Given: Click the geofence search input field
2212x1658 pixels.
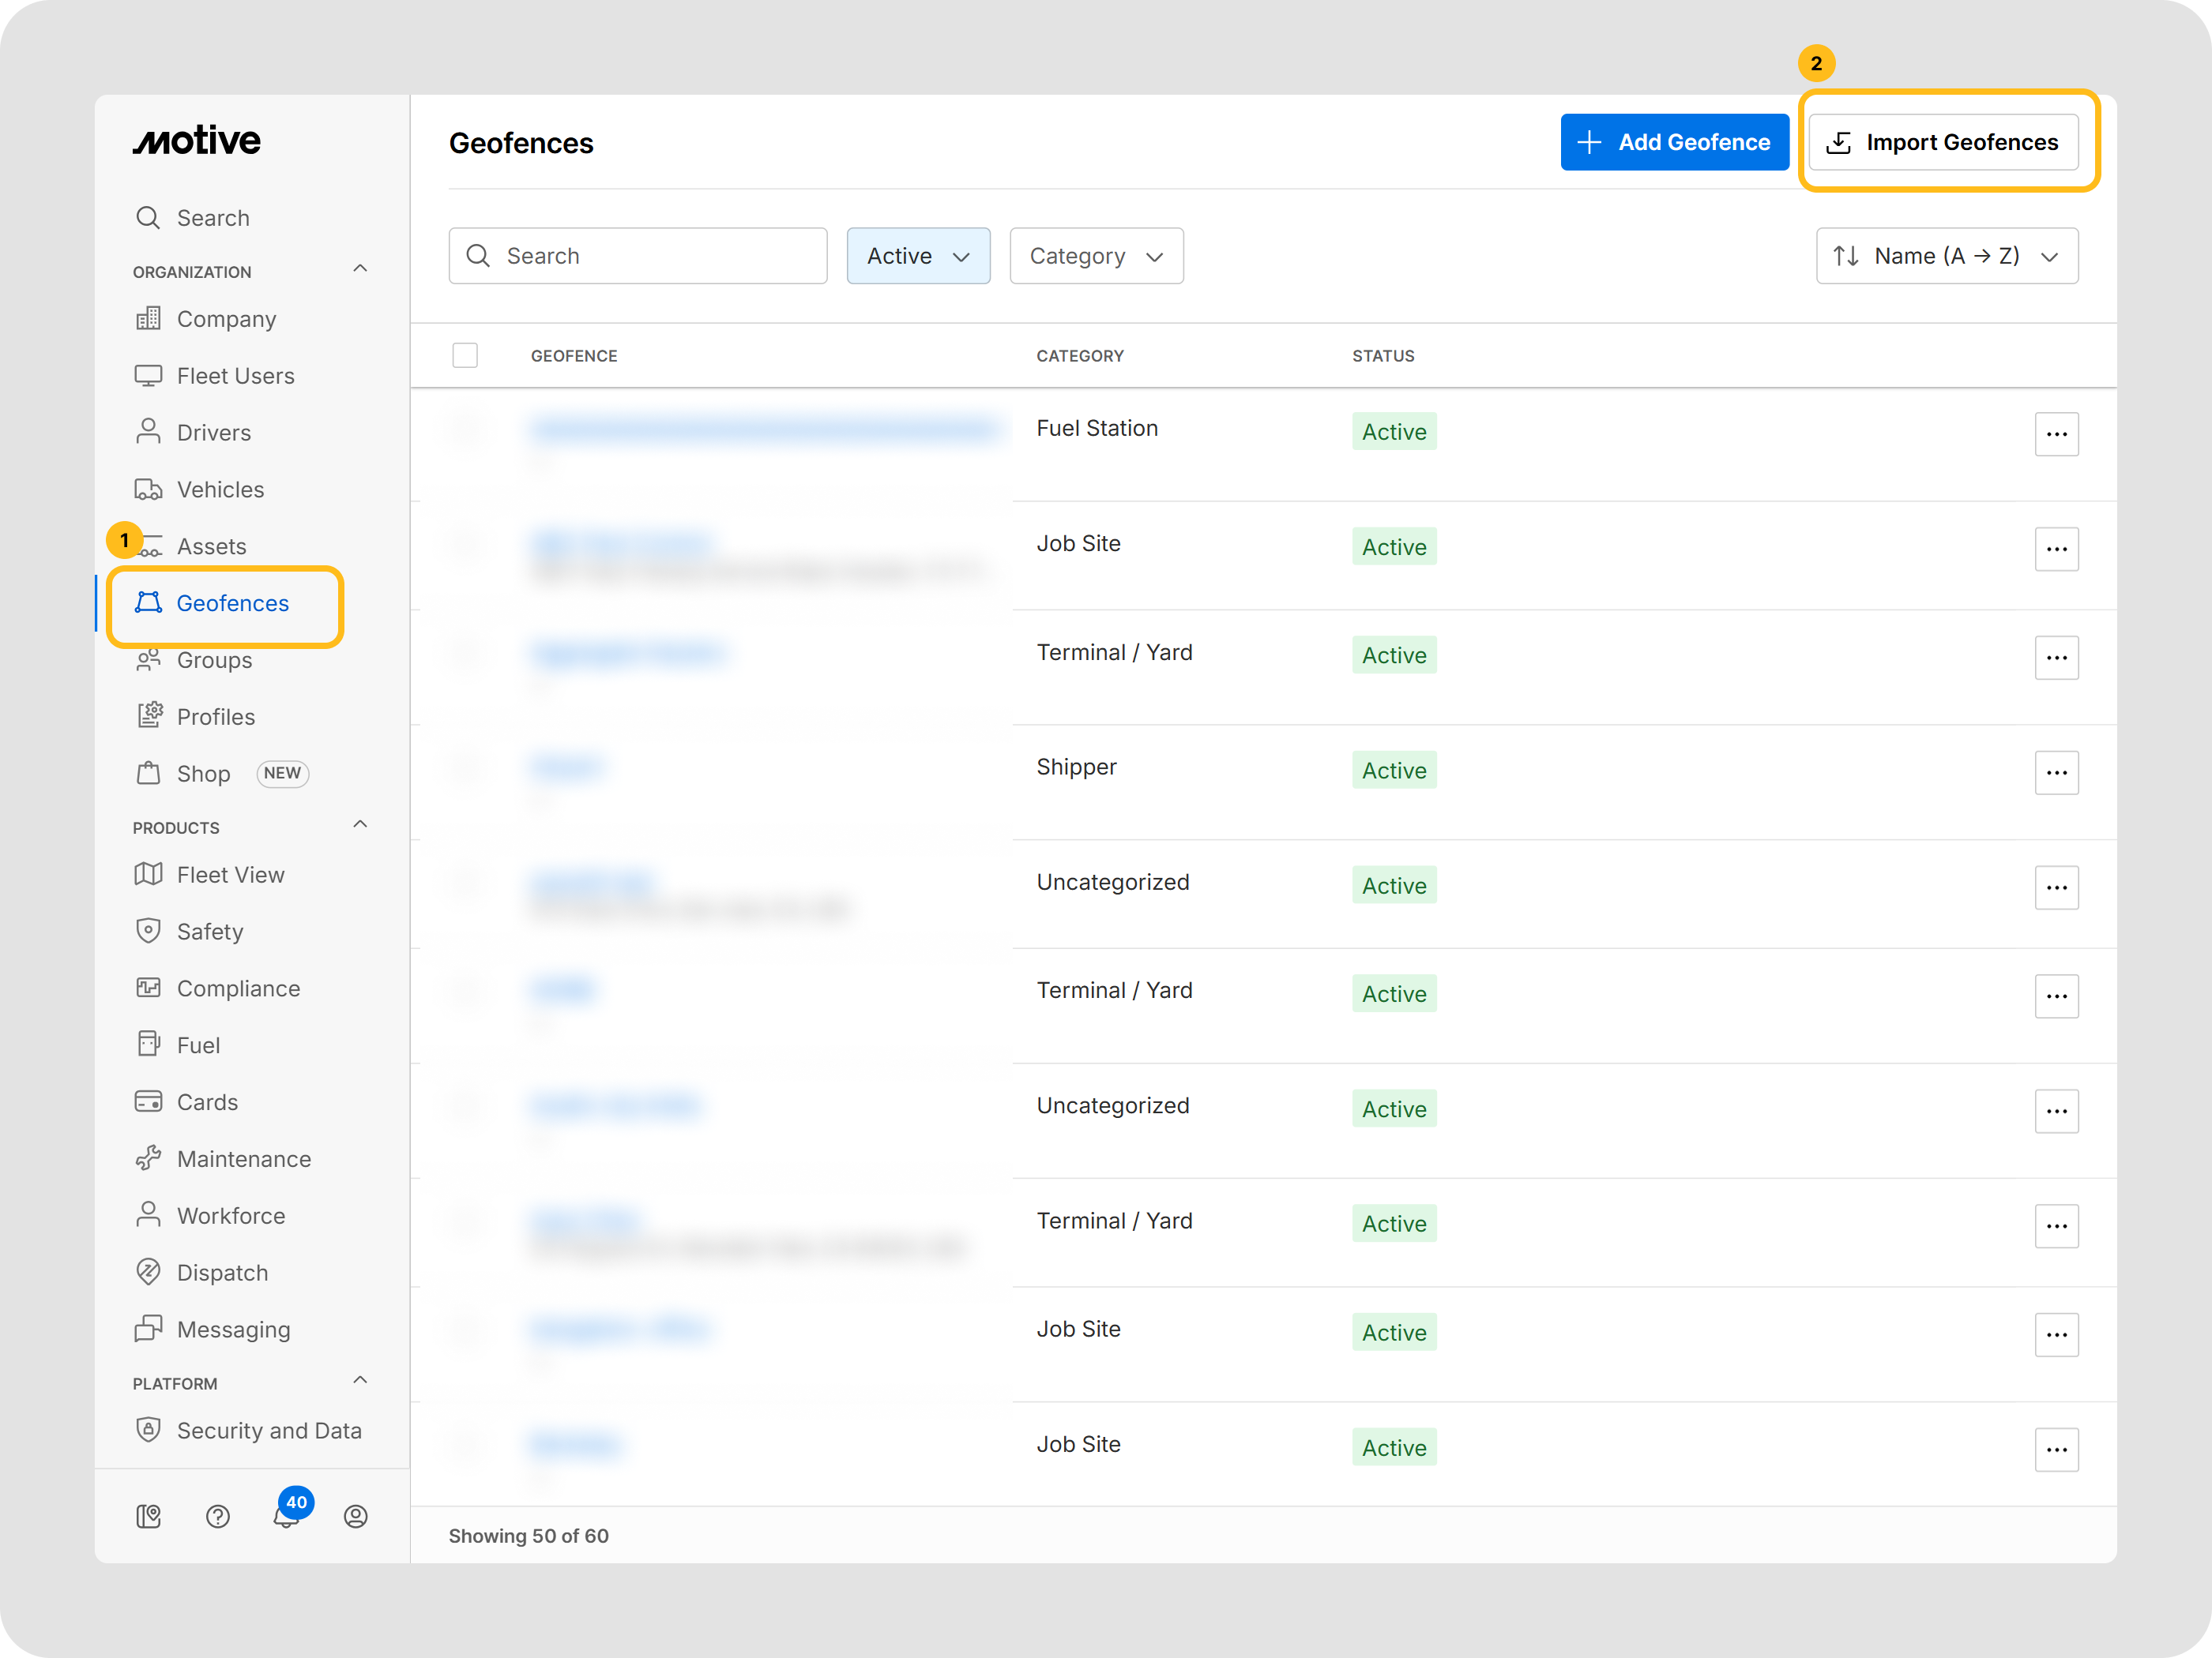Looking at the screenshot, I should tap(638, 256).
